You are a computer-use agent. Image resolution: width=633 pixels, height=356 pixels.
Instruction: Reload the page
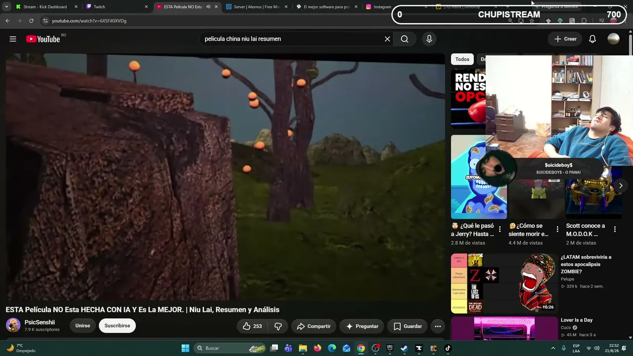pos(31,21)
